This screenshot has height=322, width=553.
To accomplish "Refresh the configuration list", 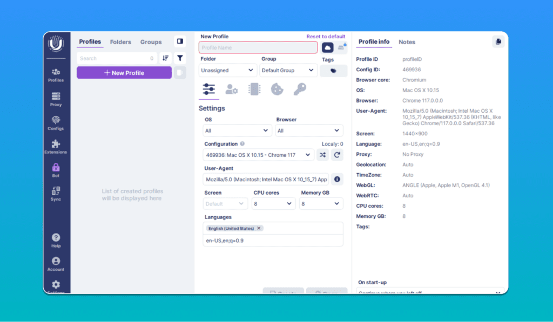I will coord(337,155).
